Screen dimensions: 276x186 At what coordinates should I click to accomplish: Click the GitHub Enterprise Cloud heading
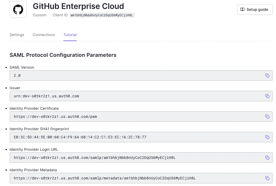coord(78,6)
